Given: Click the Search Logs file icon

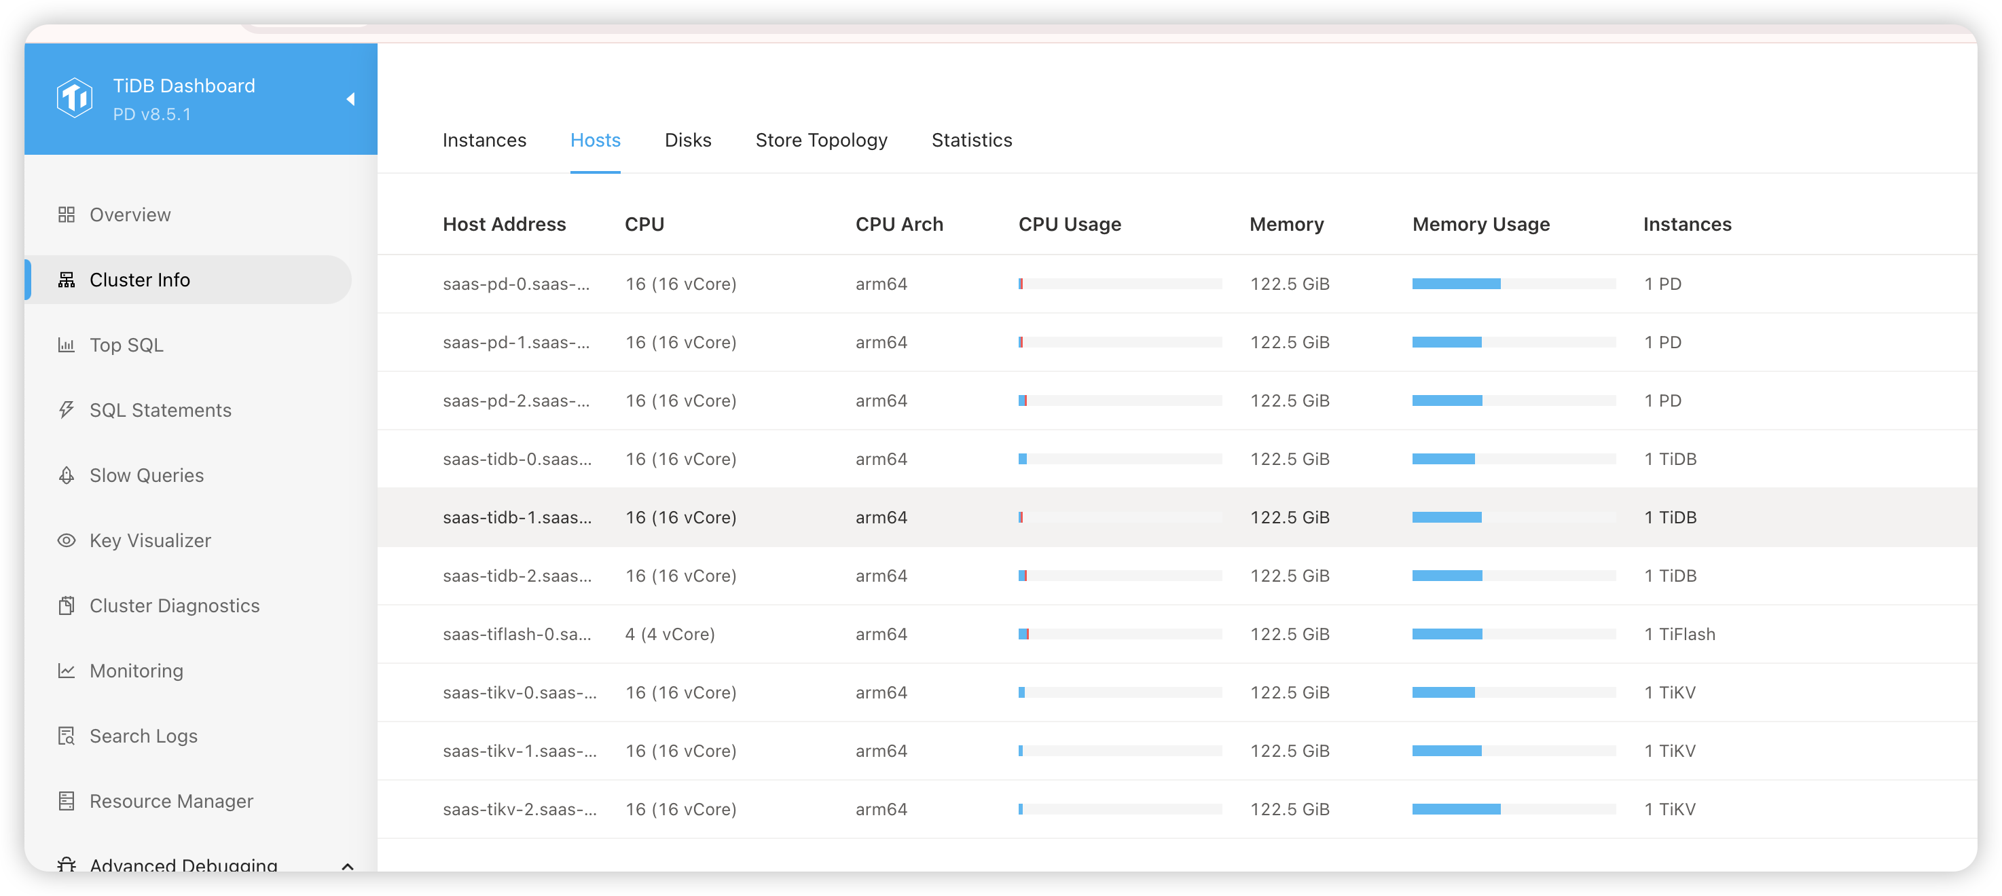Looking at the screenshot, I should (x=67, y=736).
